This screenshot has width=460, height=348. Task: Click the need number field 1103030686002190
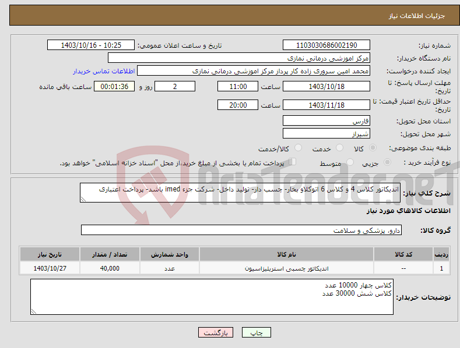click(x=326, y=45)
